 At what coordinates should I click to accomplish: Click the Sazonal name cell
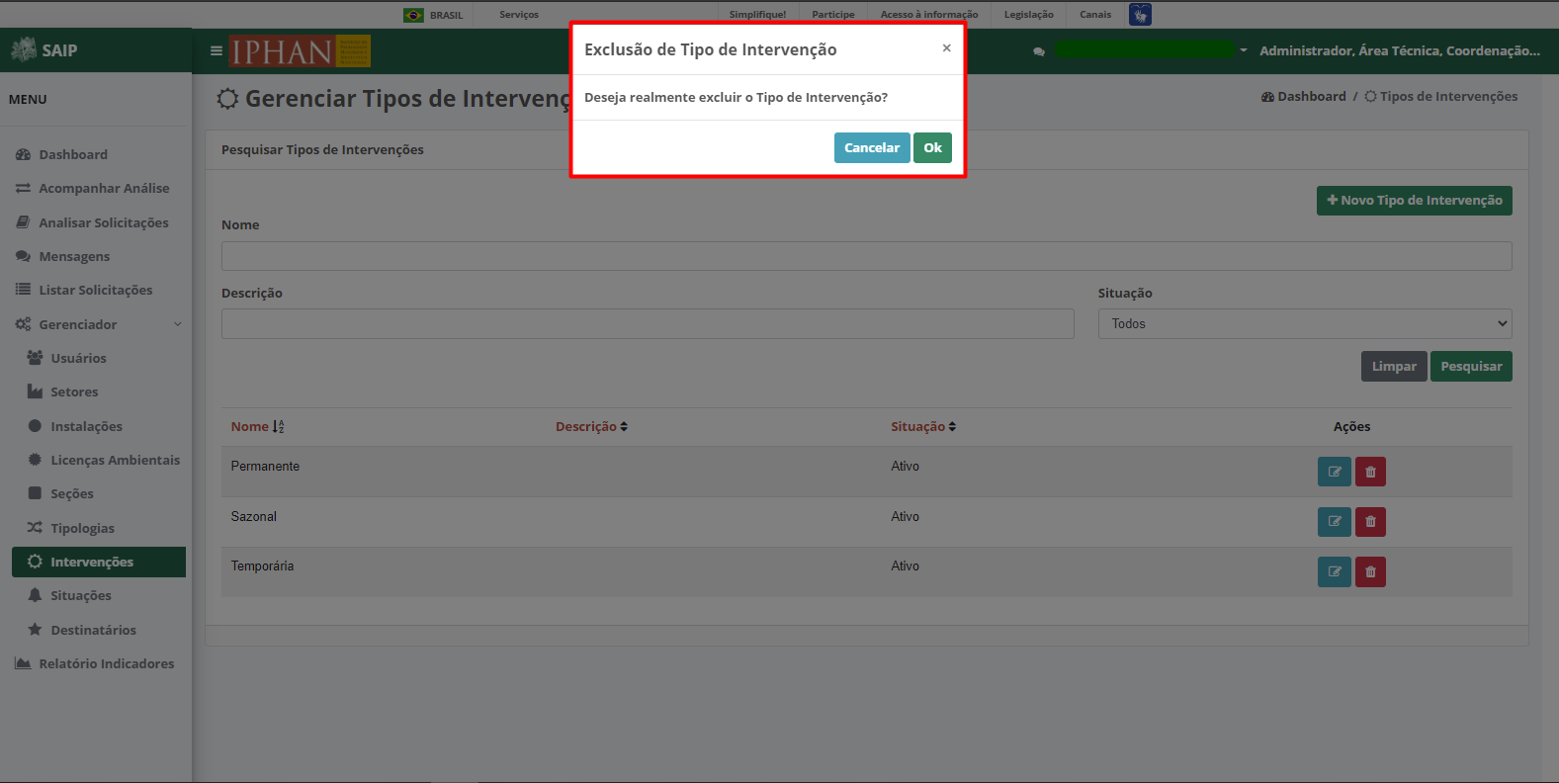[x=254, y=516]
